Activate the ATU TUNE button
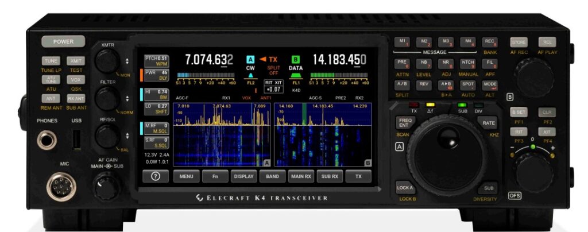This screenshot has height=232, width=588. coord(51,79)
